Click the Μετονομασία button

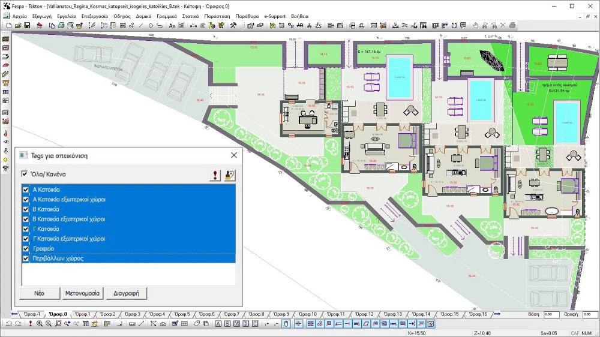(82, 293)
